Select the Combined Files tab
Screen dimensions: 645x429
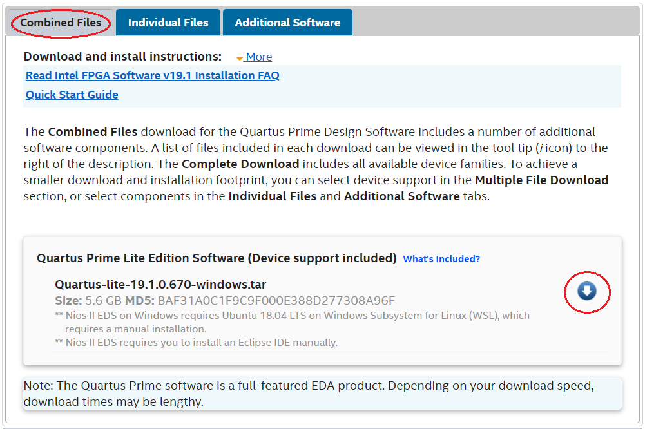(x=61, y=23)
